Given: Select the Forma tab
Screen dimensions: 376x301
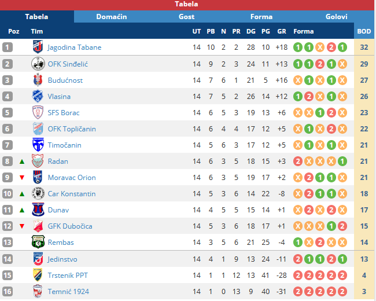Looking at the screenshot, I should point(261,17).
